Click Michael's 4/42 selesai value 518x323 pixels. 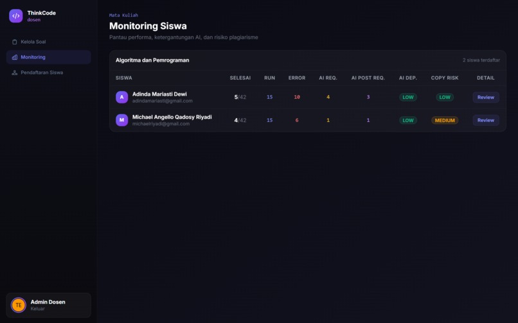coord(240,120)
